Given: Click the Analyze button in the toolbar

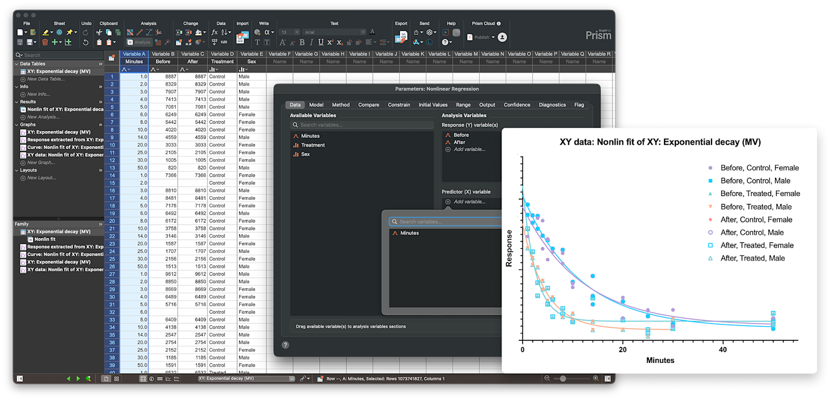Looking at the screenshot, I should (139, 42).
